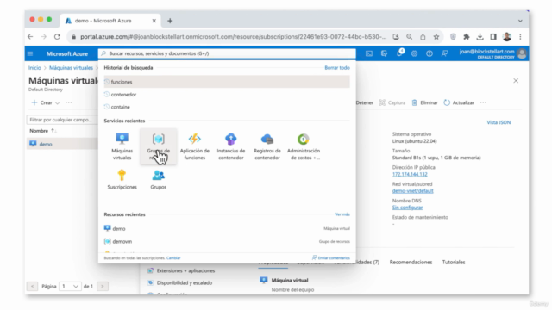Viewport: 552px width, 310px height.
Task: Sort by Nombre column header
Action: click(43, 131)
